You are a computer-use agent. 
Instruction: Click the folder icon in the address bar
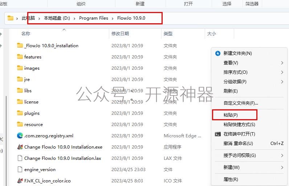11,18
